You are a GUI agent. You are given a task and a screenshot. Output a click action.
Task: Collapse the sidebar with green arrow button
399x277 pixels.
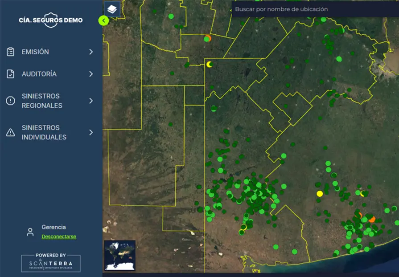pyautogui.click(x=103, y=20)
